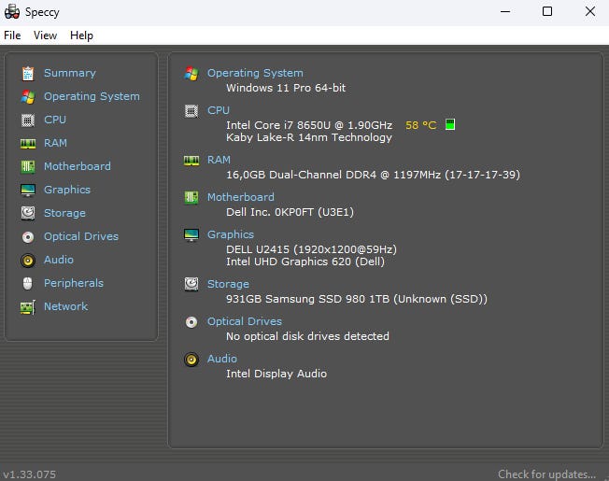Click the Motherboard icon in sidebar
This screenshot has height=481, width=609.
[27, 166]
